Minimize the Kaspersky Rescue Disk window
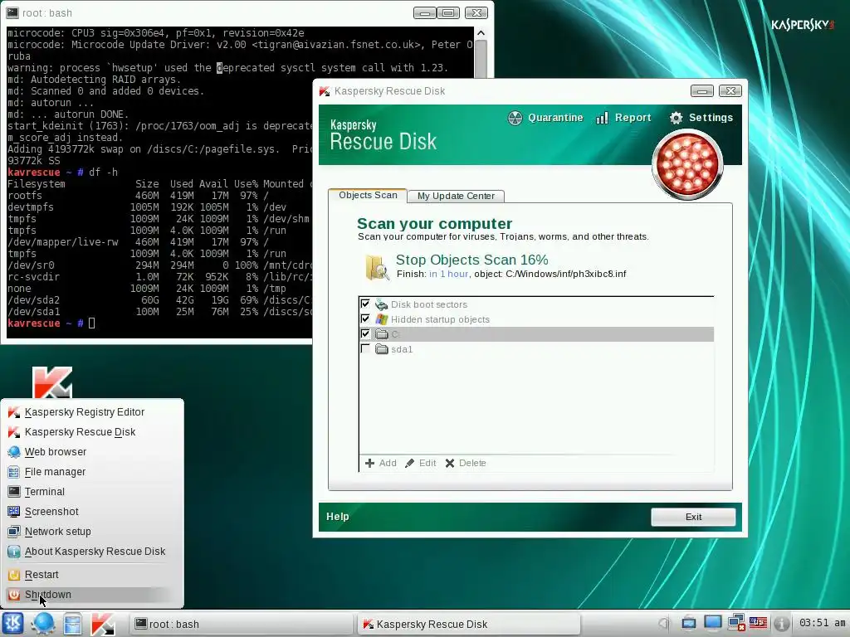The image size is (850, 637). (702, 91)
